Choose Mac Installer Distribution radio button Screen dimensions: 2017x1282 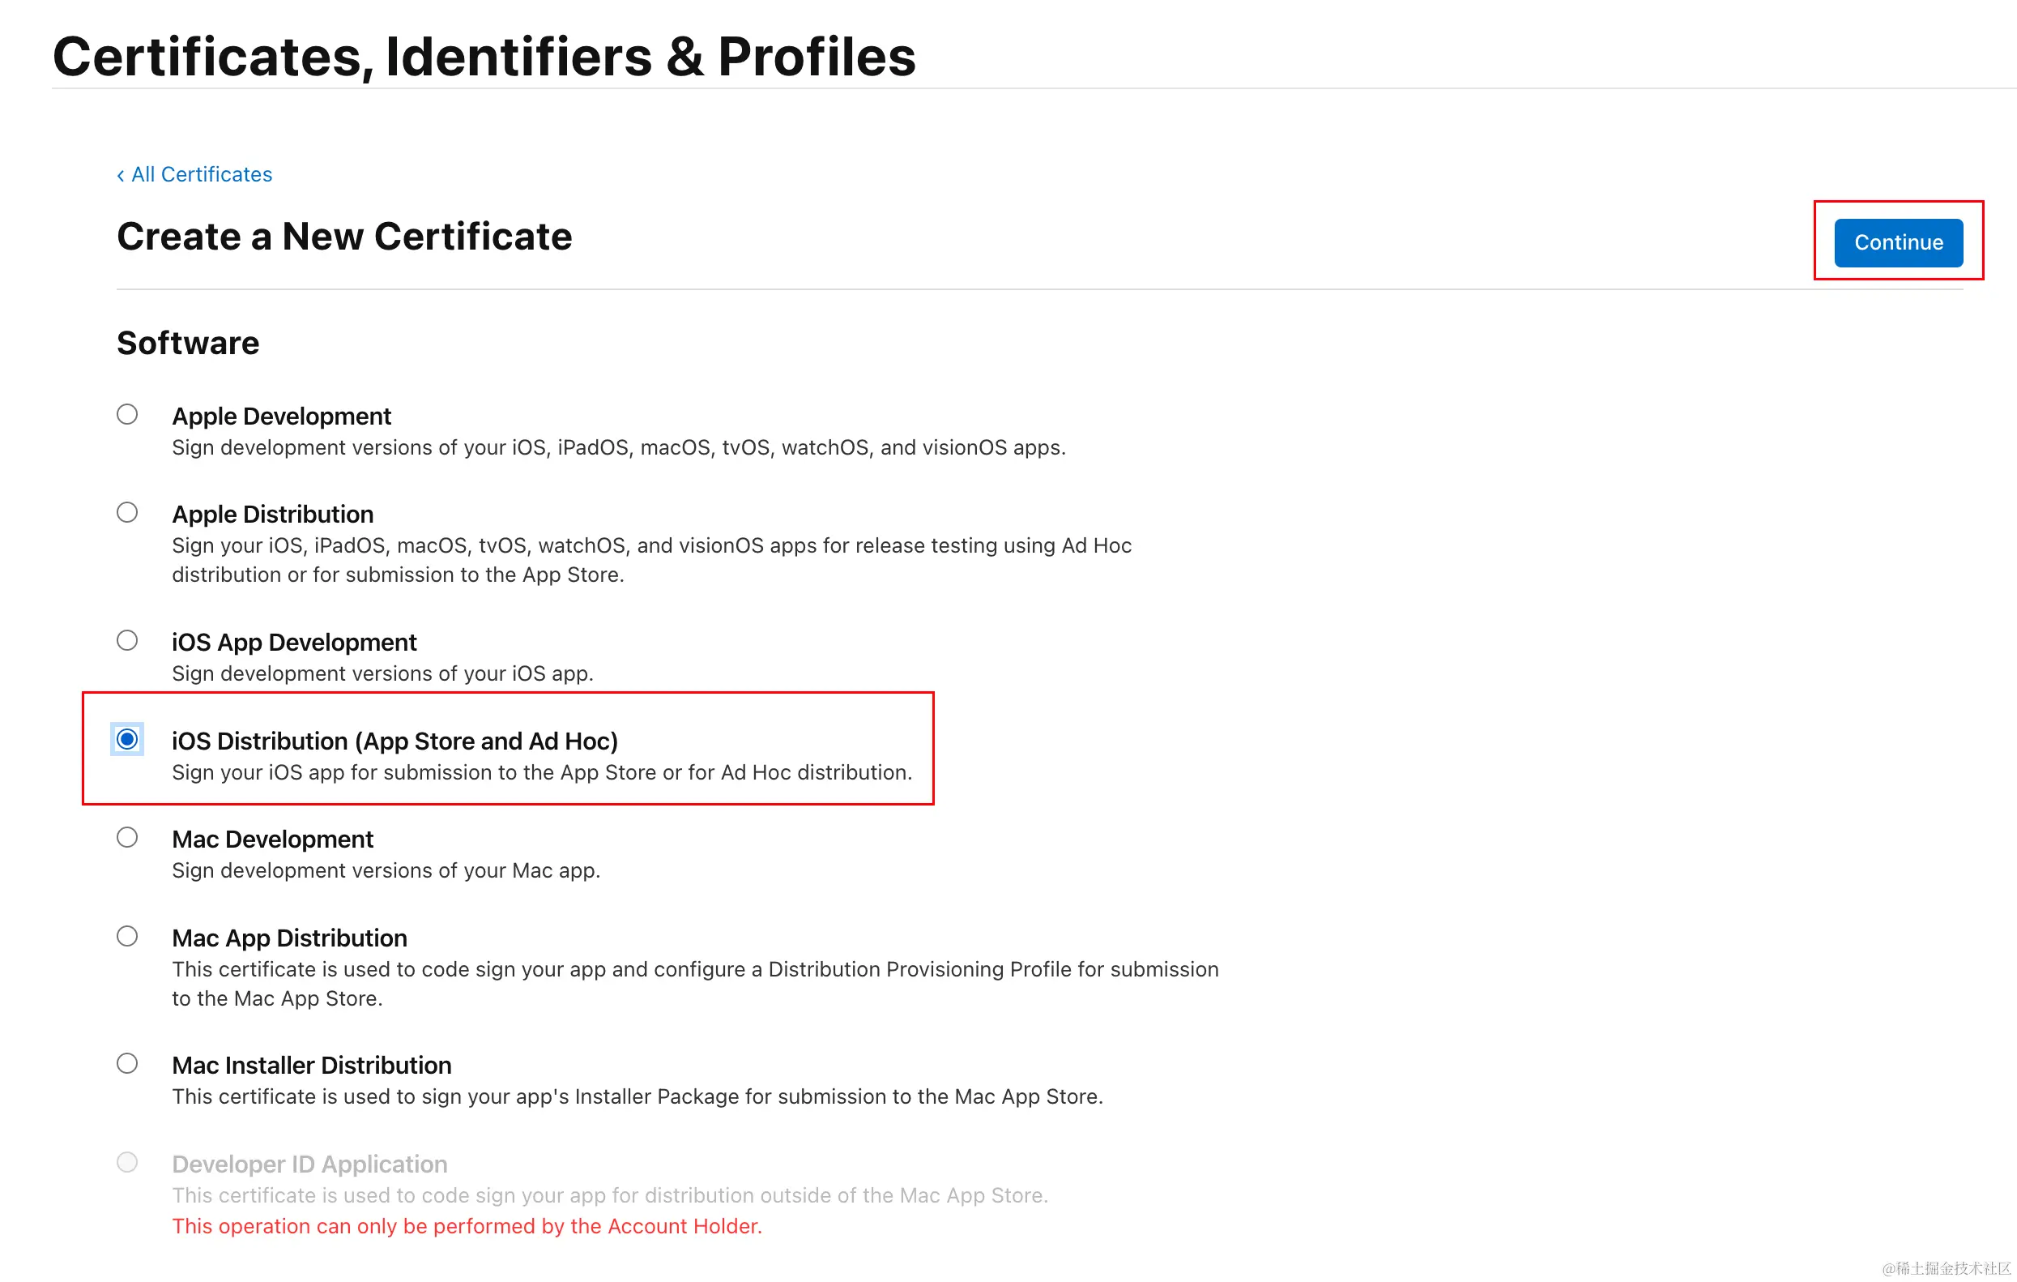127,1063
